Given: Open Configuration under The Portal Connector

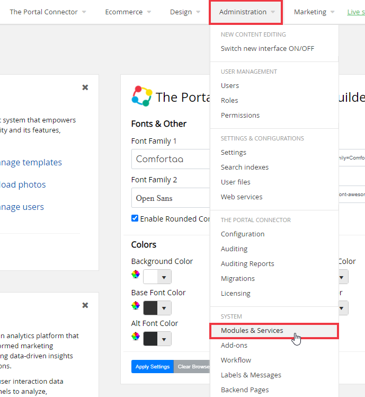Looking at the screenshot, I should [x=243, y=234].
